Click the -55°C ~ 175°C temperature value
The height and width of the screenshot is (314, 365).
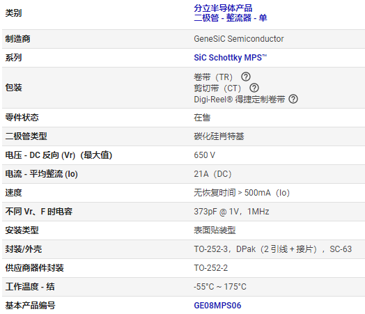pyautogui.click(x=220, y=287)
